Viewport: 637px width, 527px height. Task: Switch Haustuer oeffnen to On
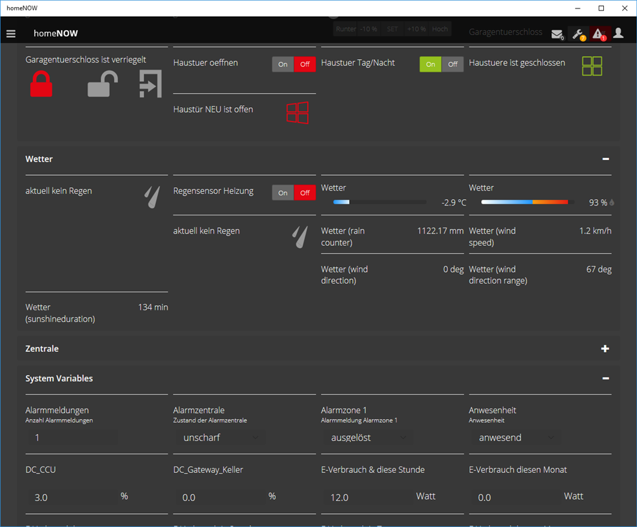(x=283, y=64)
